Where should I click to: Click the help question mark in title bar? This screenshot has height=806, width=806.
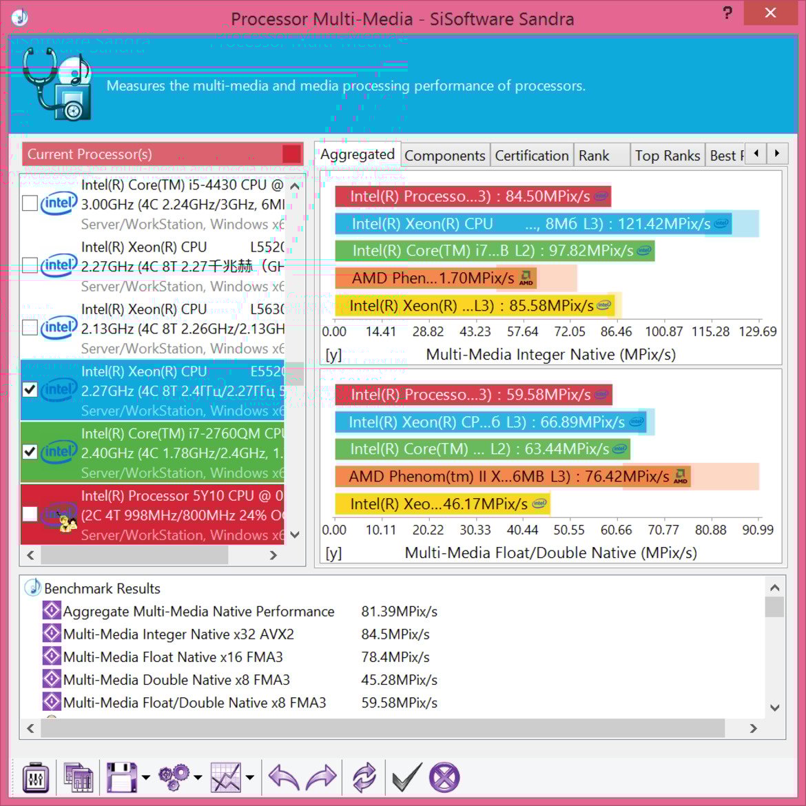click(727, 12)
